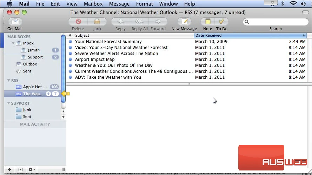Select The Weather Channel RSS feed
The image size is (312, 175).
tap(32, 94)
